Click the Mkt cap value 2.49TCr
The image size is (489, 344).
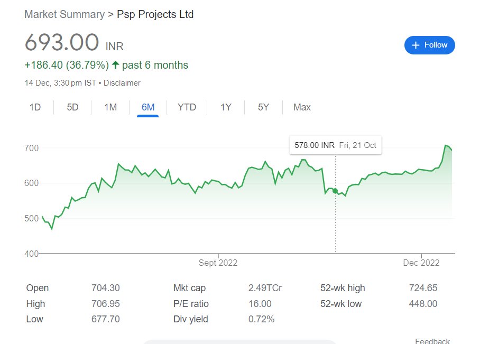click(x=265, y=288)
